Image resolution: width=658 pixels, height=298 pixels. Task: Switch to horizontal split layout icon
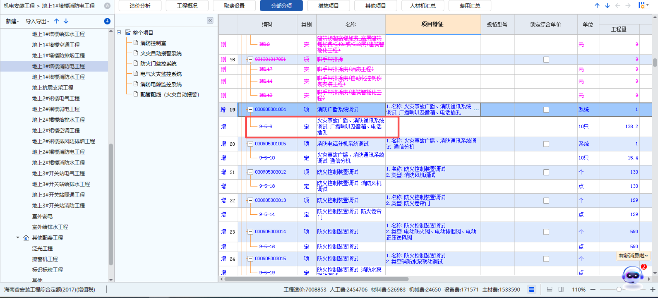point(549,289)
